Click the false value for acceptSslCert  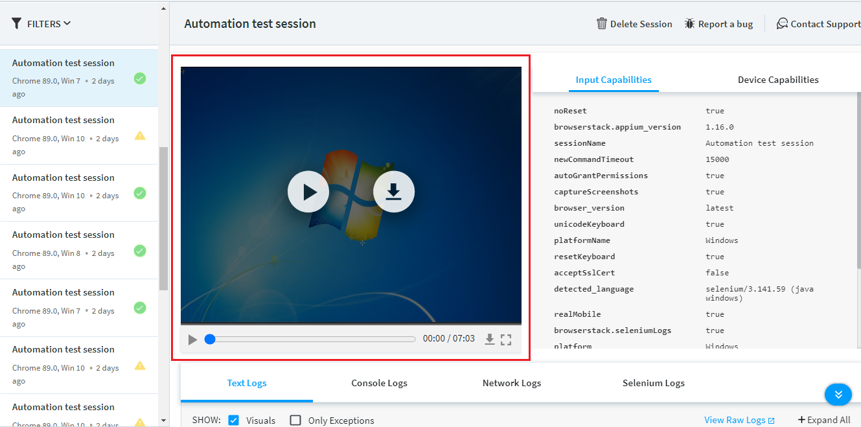coord(717,273)
